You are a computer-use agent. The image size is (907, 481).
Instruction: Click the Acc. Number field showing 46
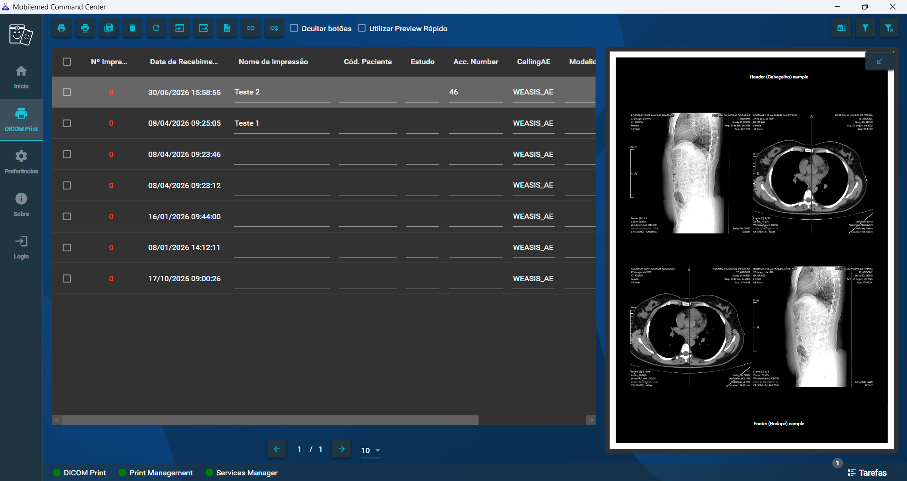tap(476, 93)
